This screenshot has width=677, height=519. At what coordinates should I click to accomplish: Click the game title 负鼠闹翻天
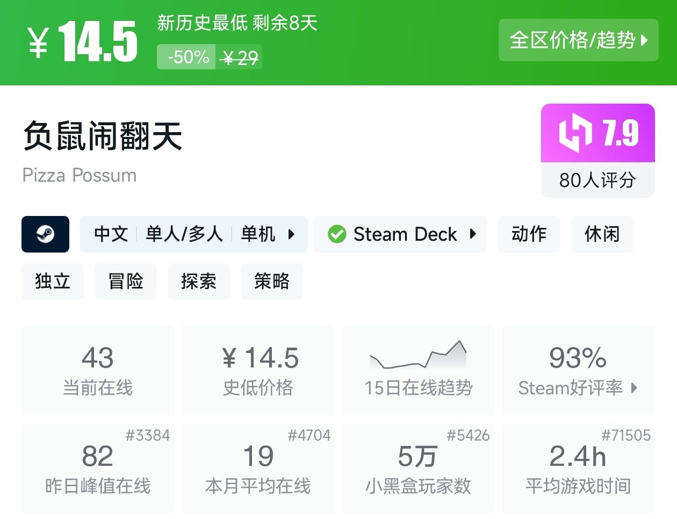click(x=103, y=135)
